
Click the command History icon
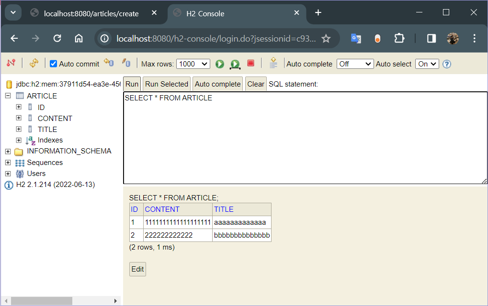273,63
